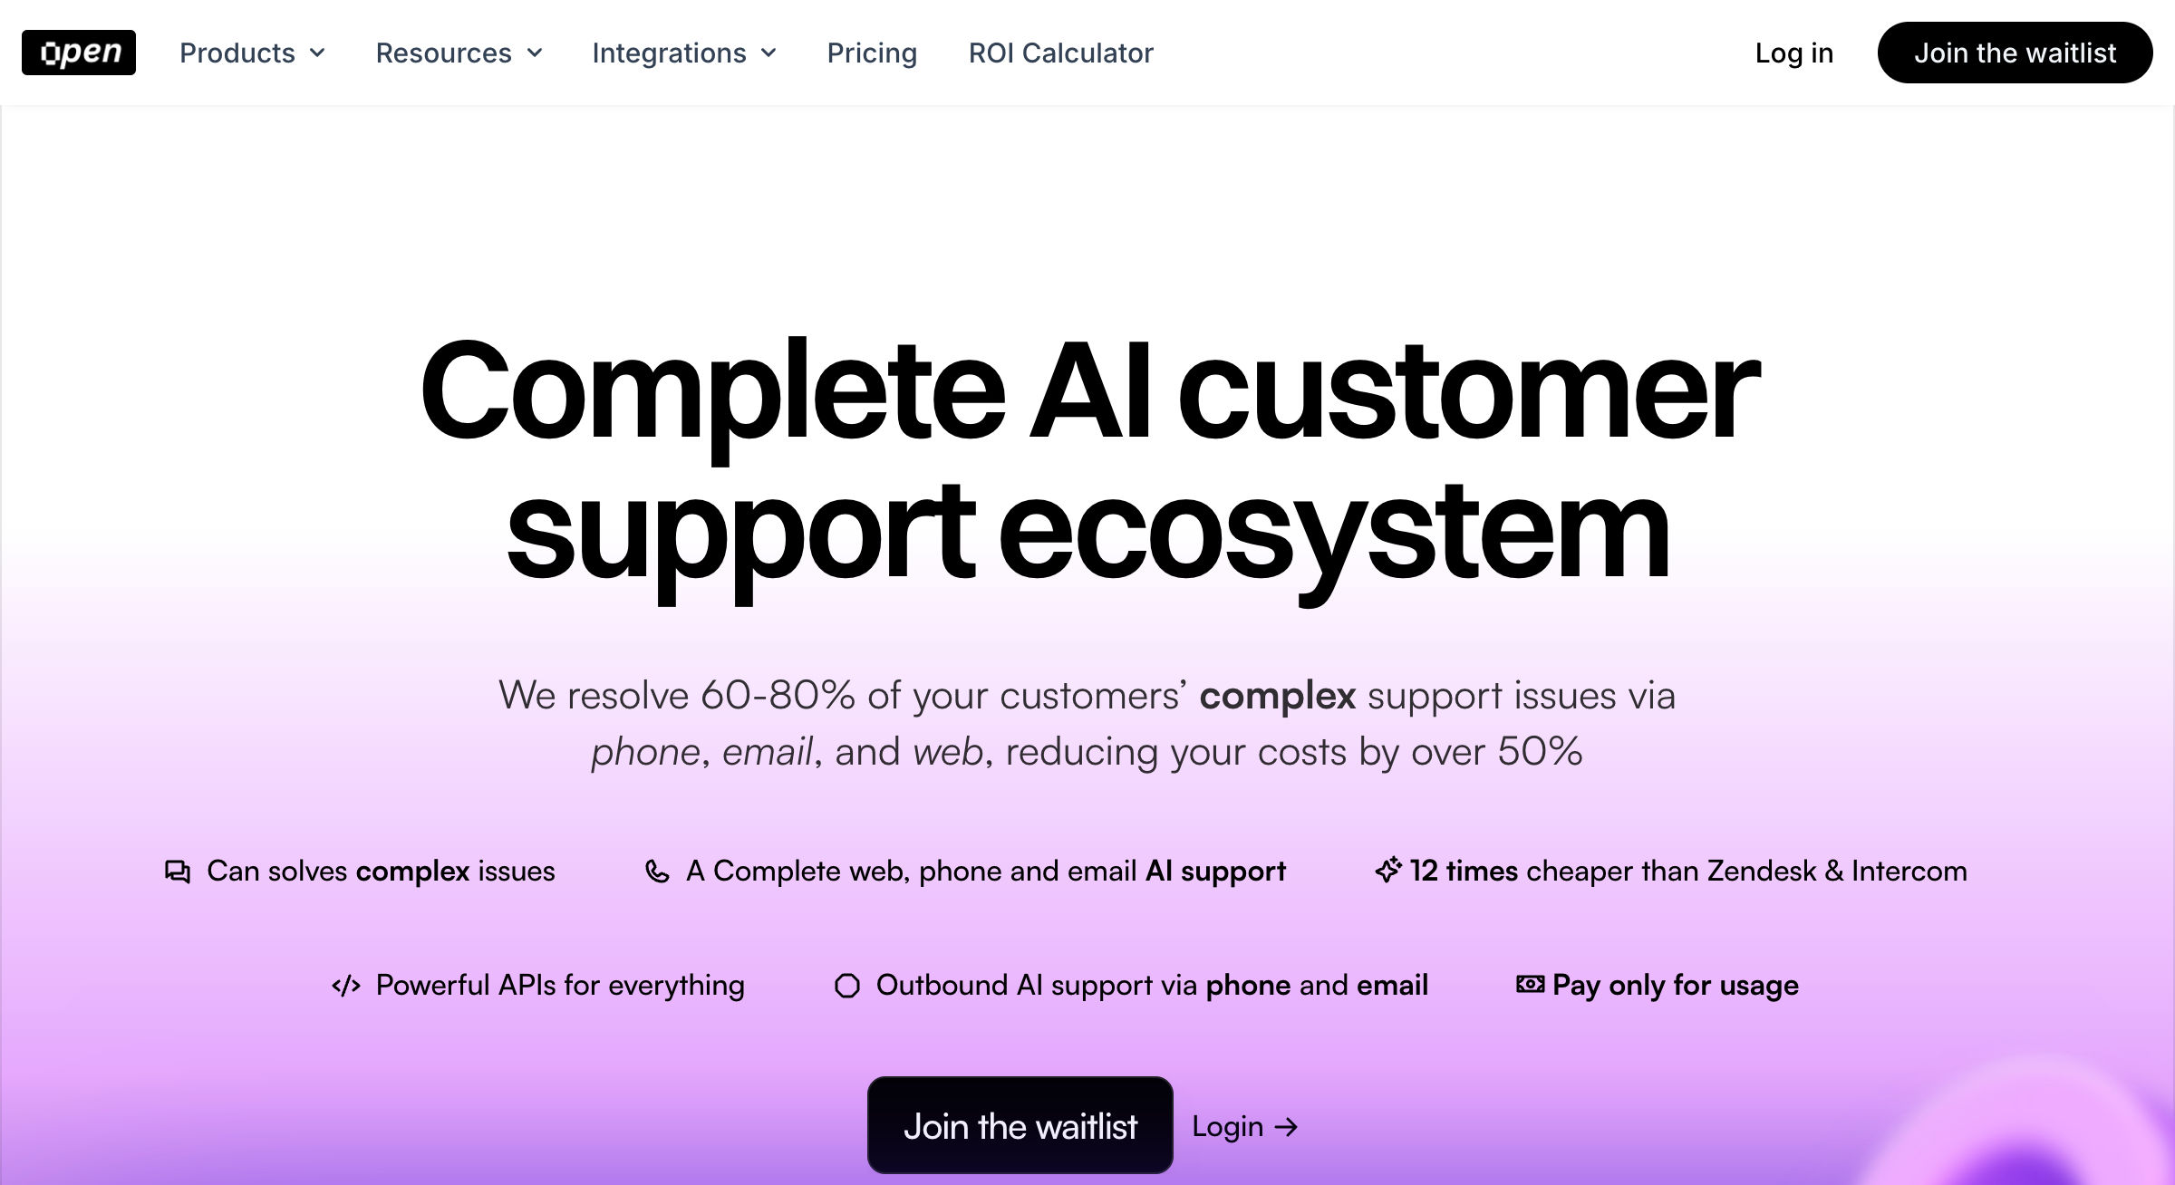Image resolution: width=2175 pixels, height=1185 pixels.
Task: Click the circle icon beside Outbound AI support
Action: 847,986
